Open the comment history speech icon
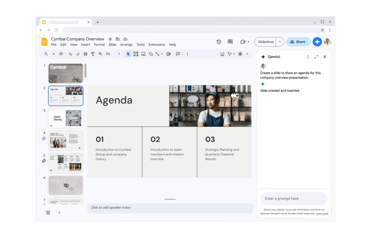Screen dimensions: 365x234 230,42
